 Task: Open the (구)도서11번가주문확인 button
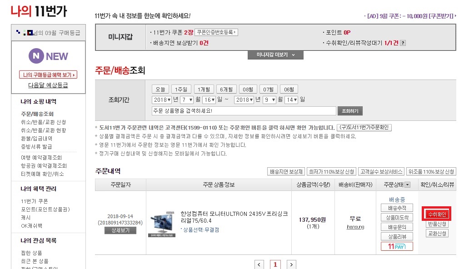pos(364,127)
